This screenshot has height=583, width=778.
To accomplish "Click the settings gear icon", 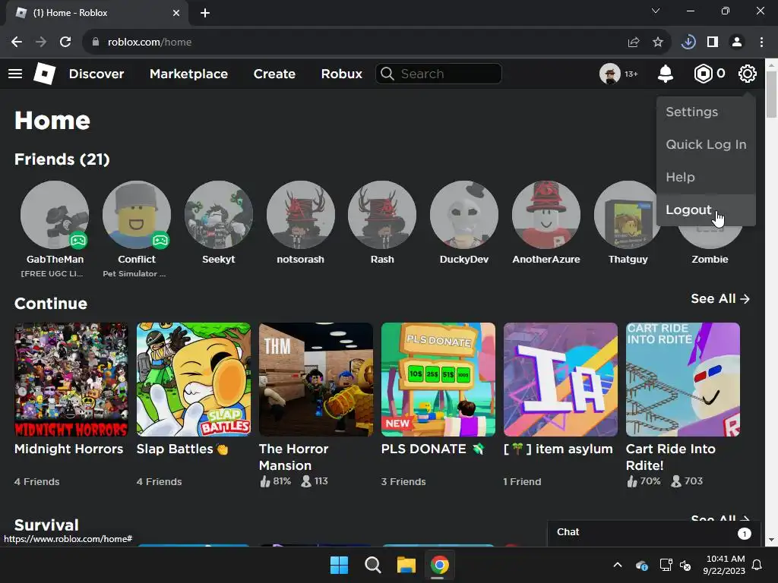I will (x=748, y=74).
